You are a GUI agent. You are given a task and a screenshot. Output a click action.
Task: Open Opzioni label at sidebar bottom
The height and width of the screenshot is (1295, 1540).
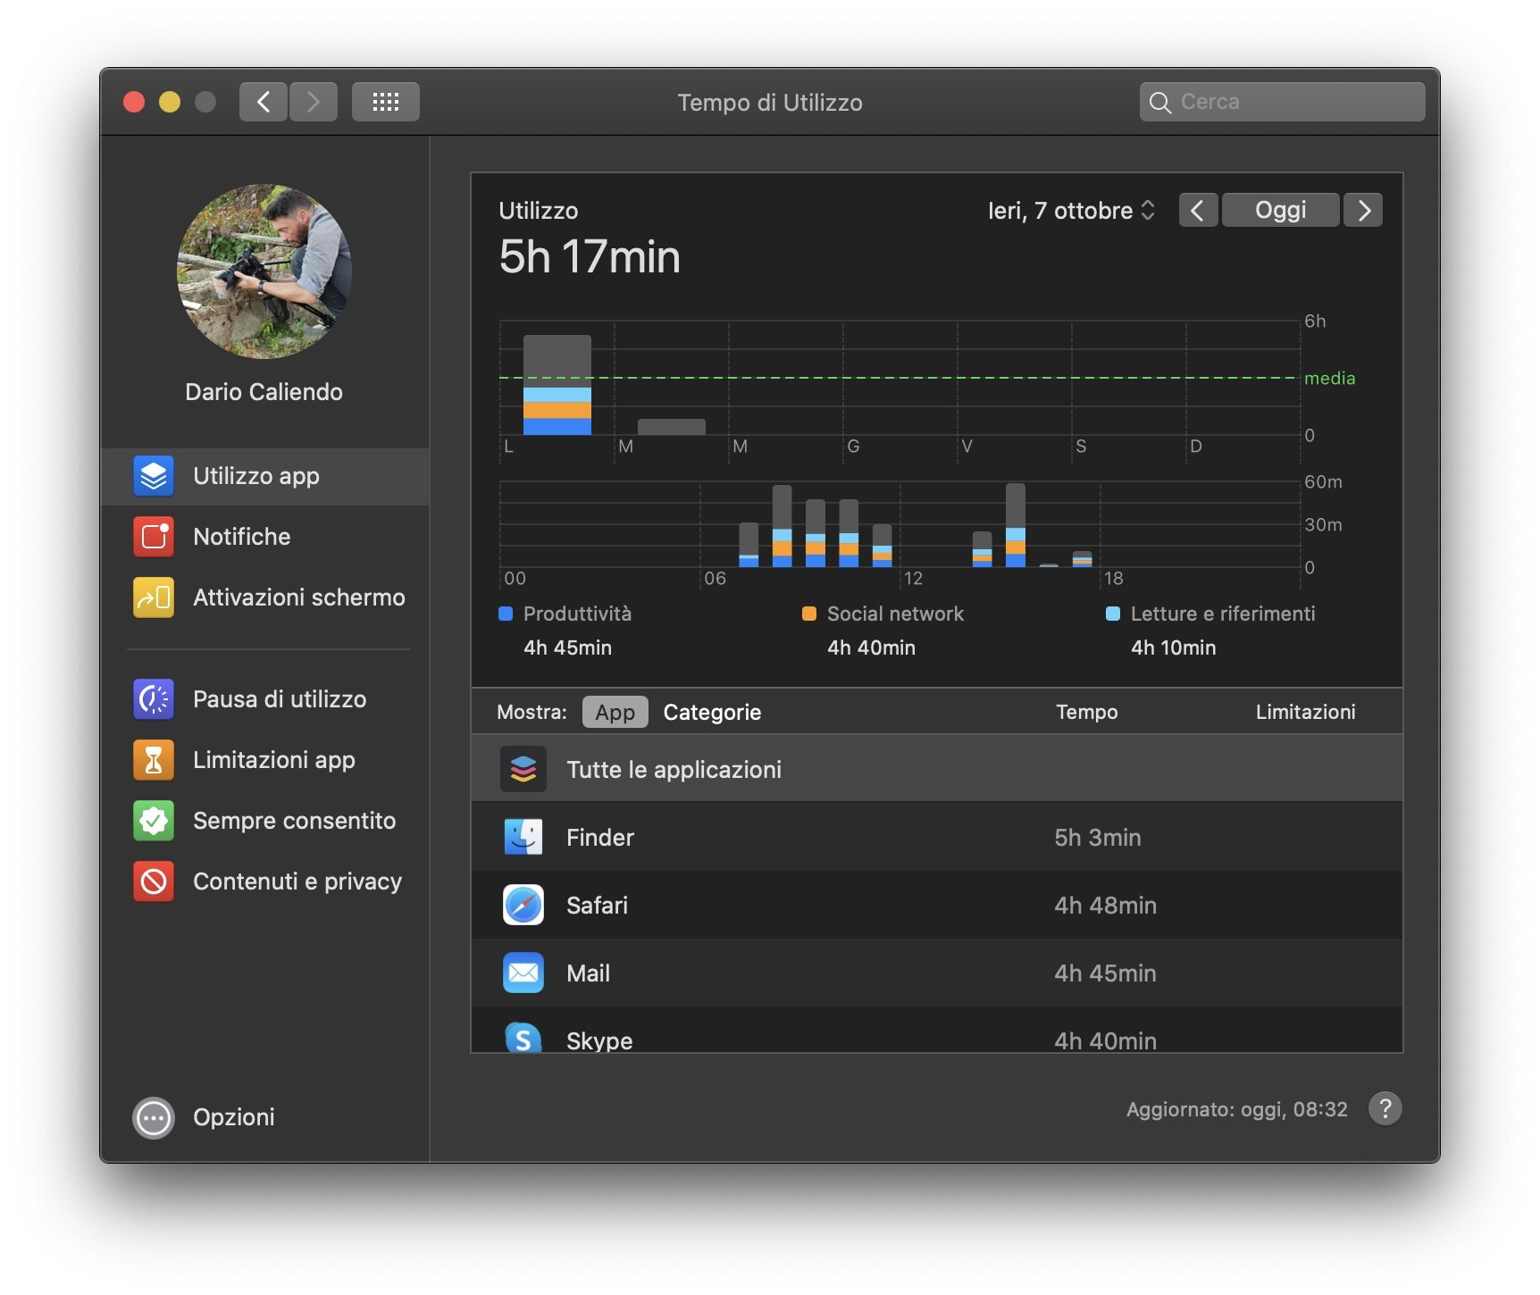click(234, 1117)
